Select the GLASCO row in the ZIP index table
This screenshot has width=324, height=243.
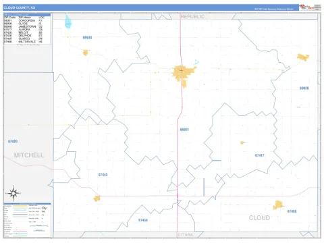tap(27, 38)
